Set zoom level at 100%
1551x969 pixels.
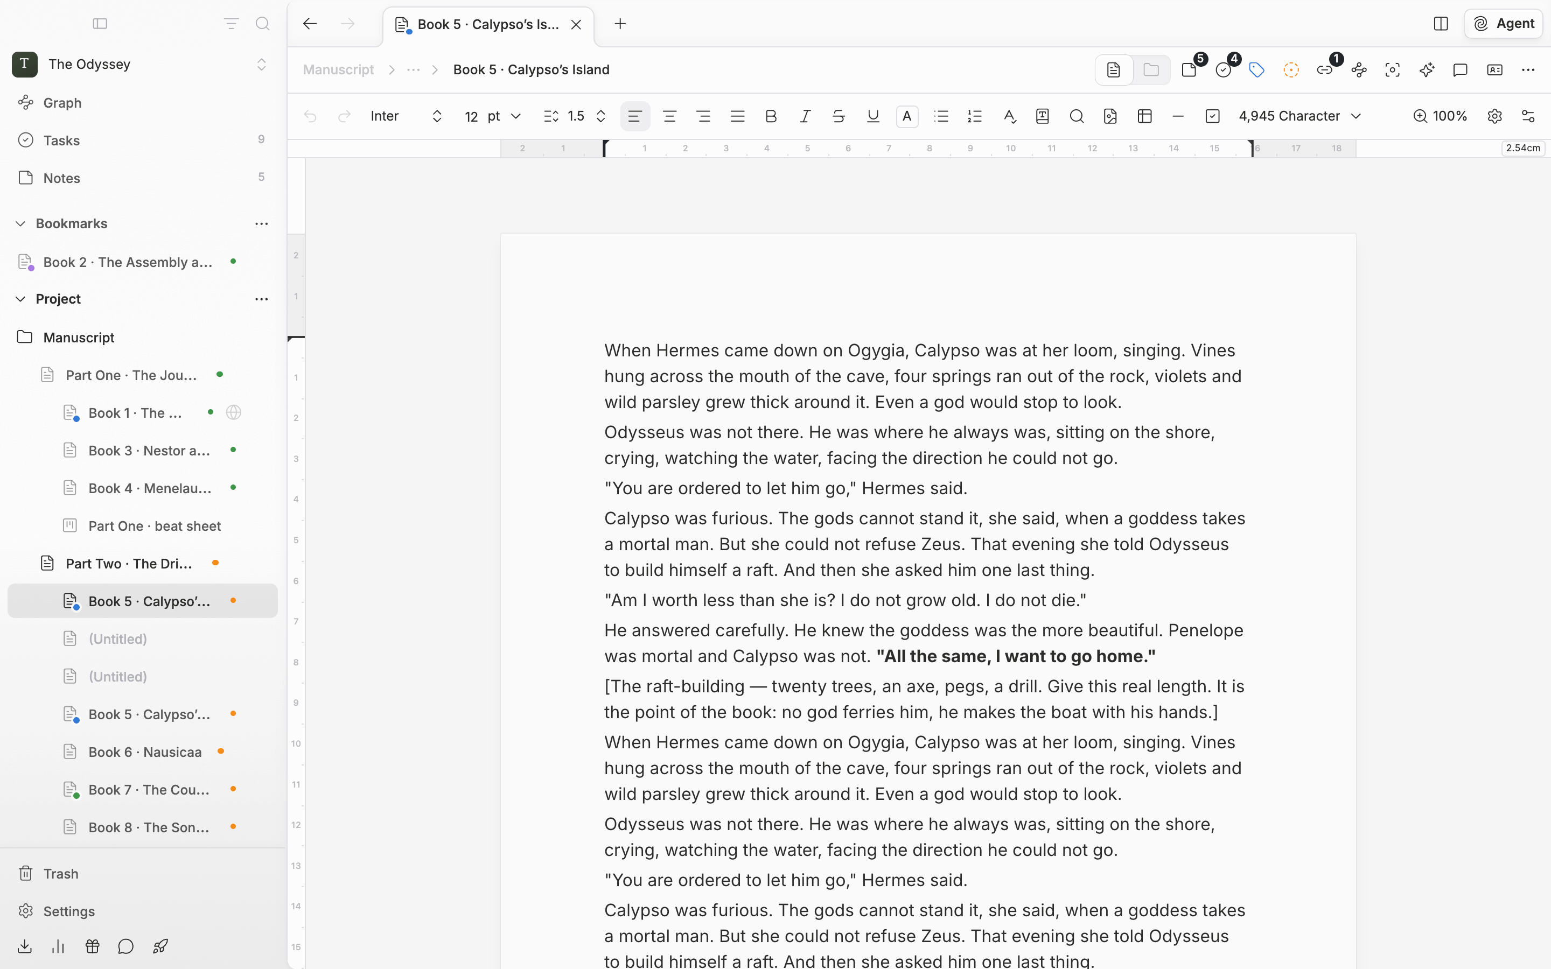pyautogui.click(x=1440, y=116)
